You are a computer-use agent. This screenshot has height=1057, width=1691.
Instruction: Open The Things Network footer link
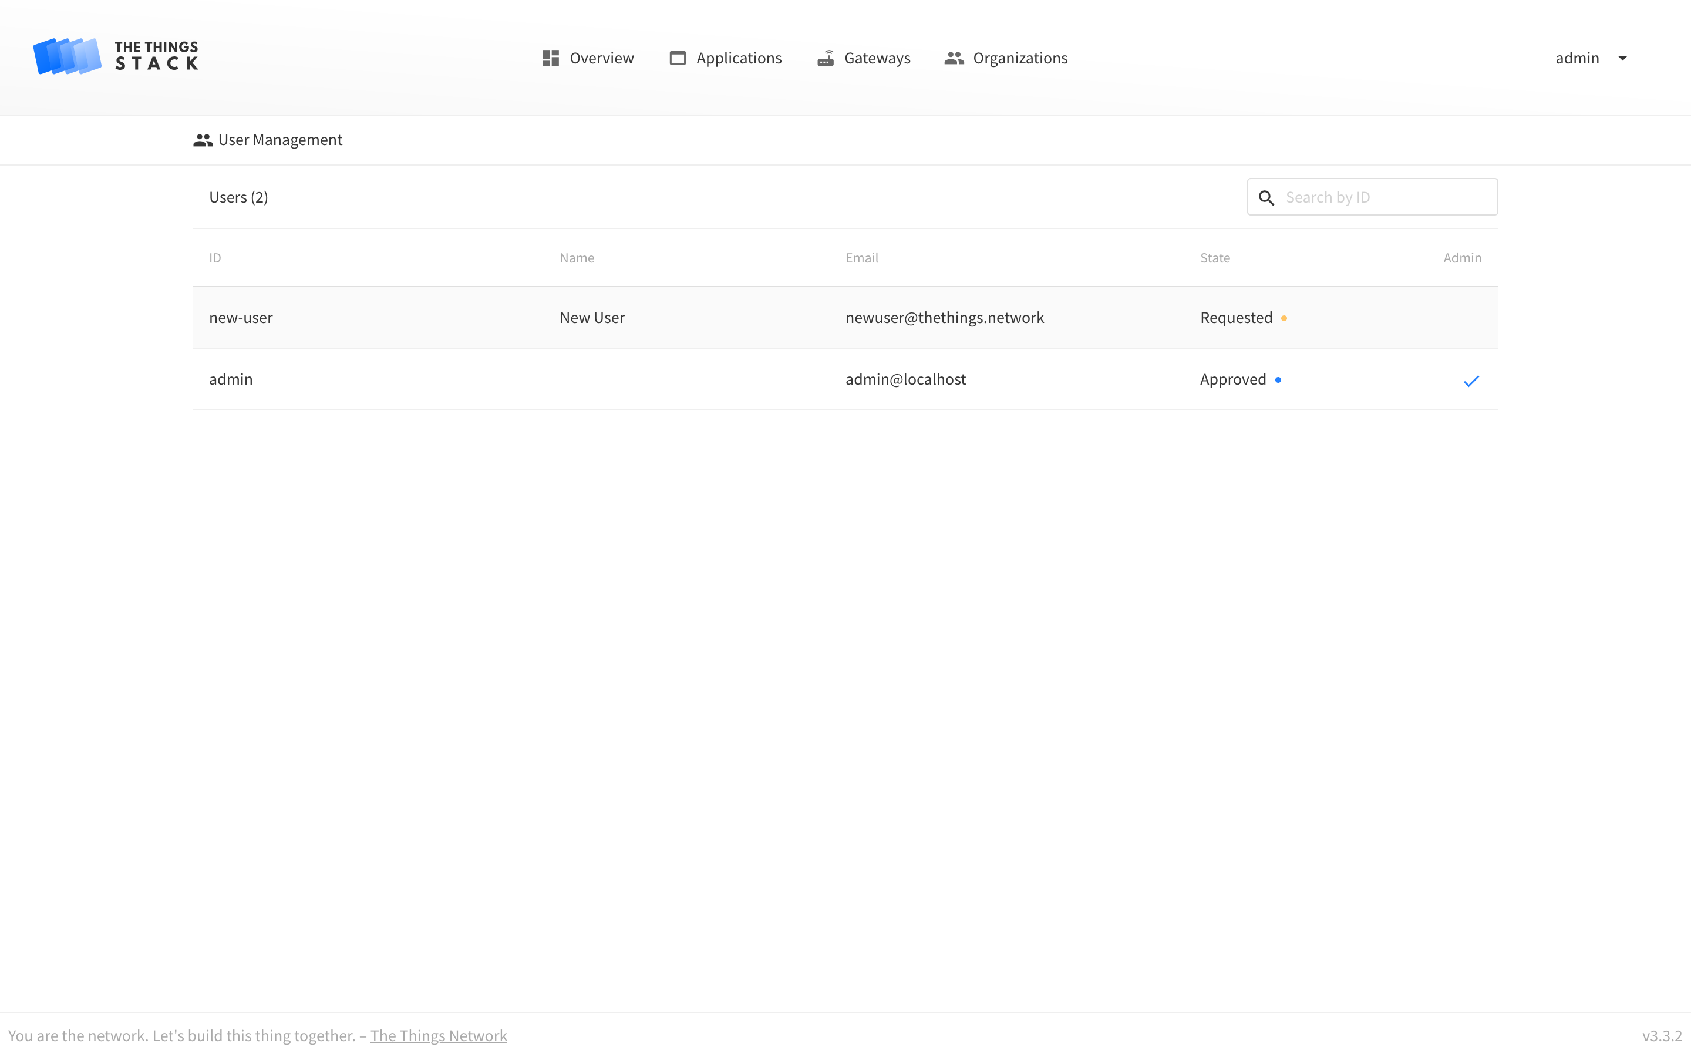(438, 1035)
